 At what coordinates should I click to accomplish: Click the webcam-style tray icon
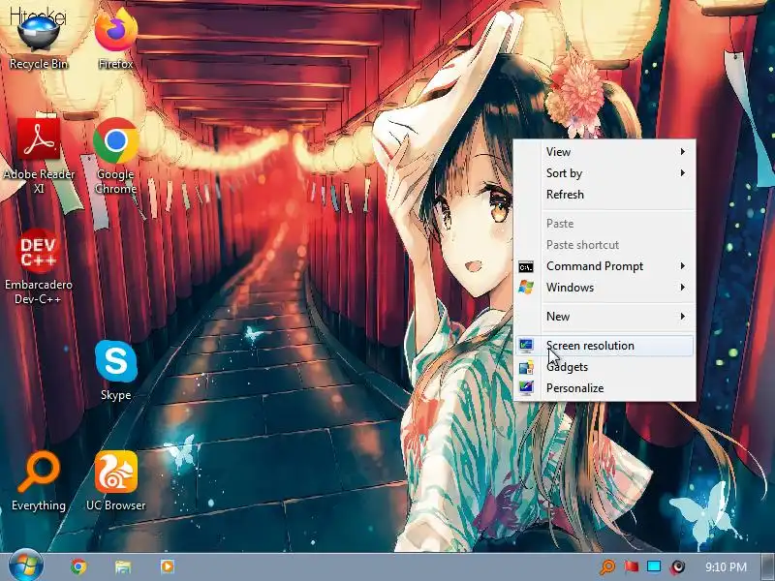coord(677,566)
